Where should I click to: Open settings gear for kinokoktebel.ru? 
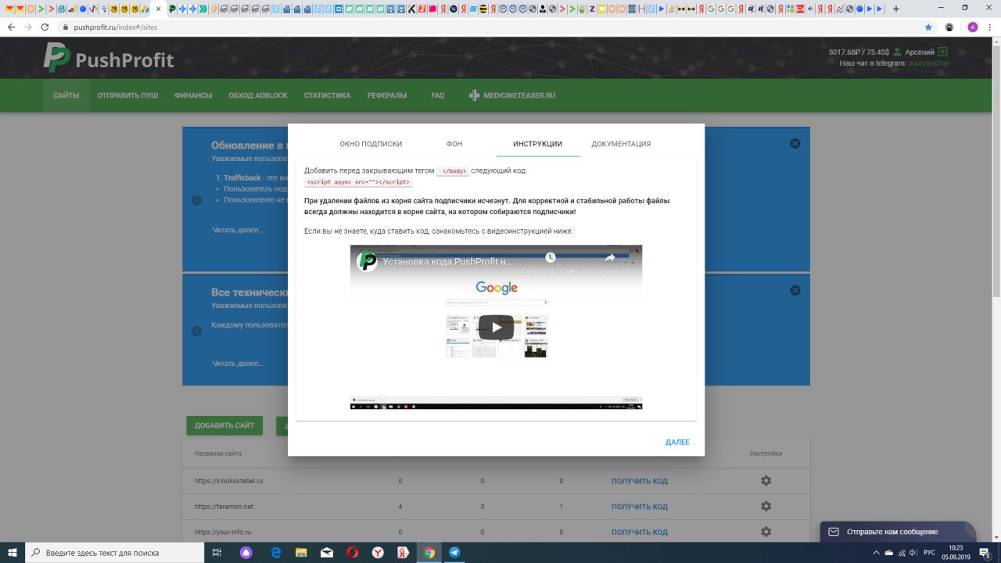pos(766,481)
